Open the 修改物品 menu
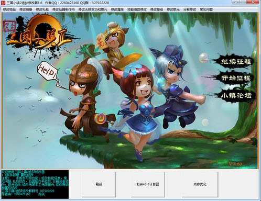The width and height of the screenshot is (261, 201). (9, 9)
